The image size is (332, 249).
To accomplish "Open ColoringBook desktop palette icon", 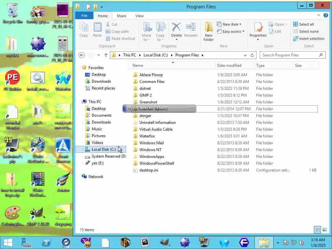I will point(13,216).
